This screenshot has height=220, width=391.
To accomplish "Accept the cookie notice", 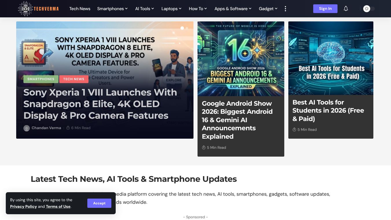I will point(99,203).
